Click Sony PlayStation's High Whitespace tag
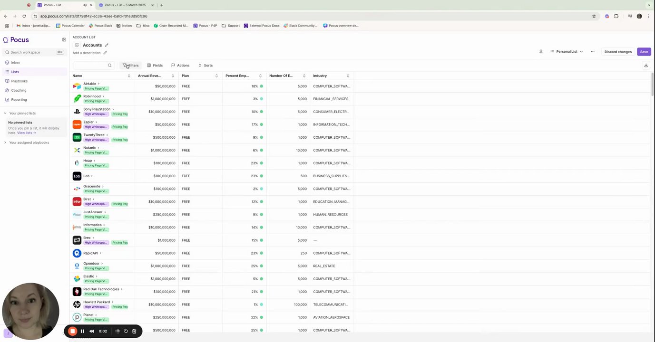This screenshot has height=342, width=655. [x=96, y=114]
